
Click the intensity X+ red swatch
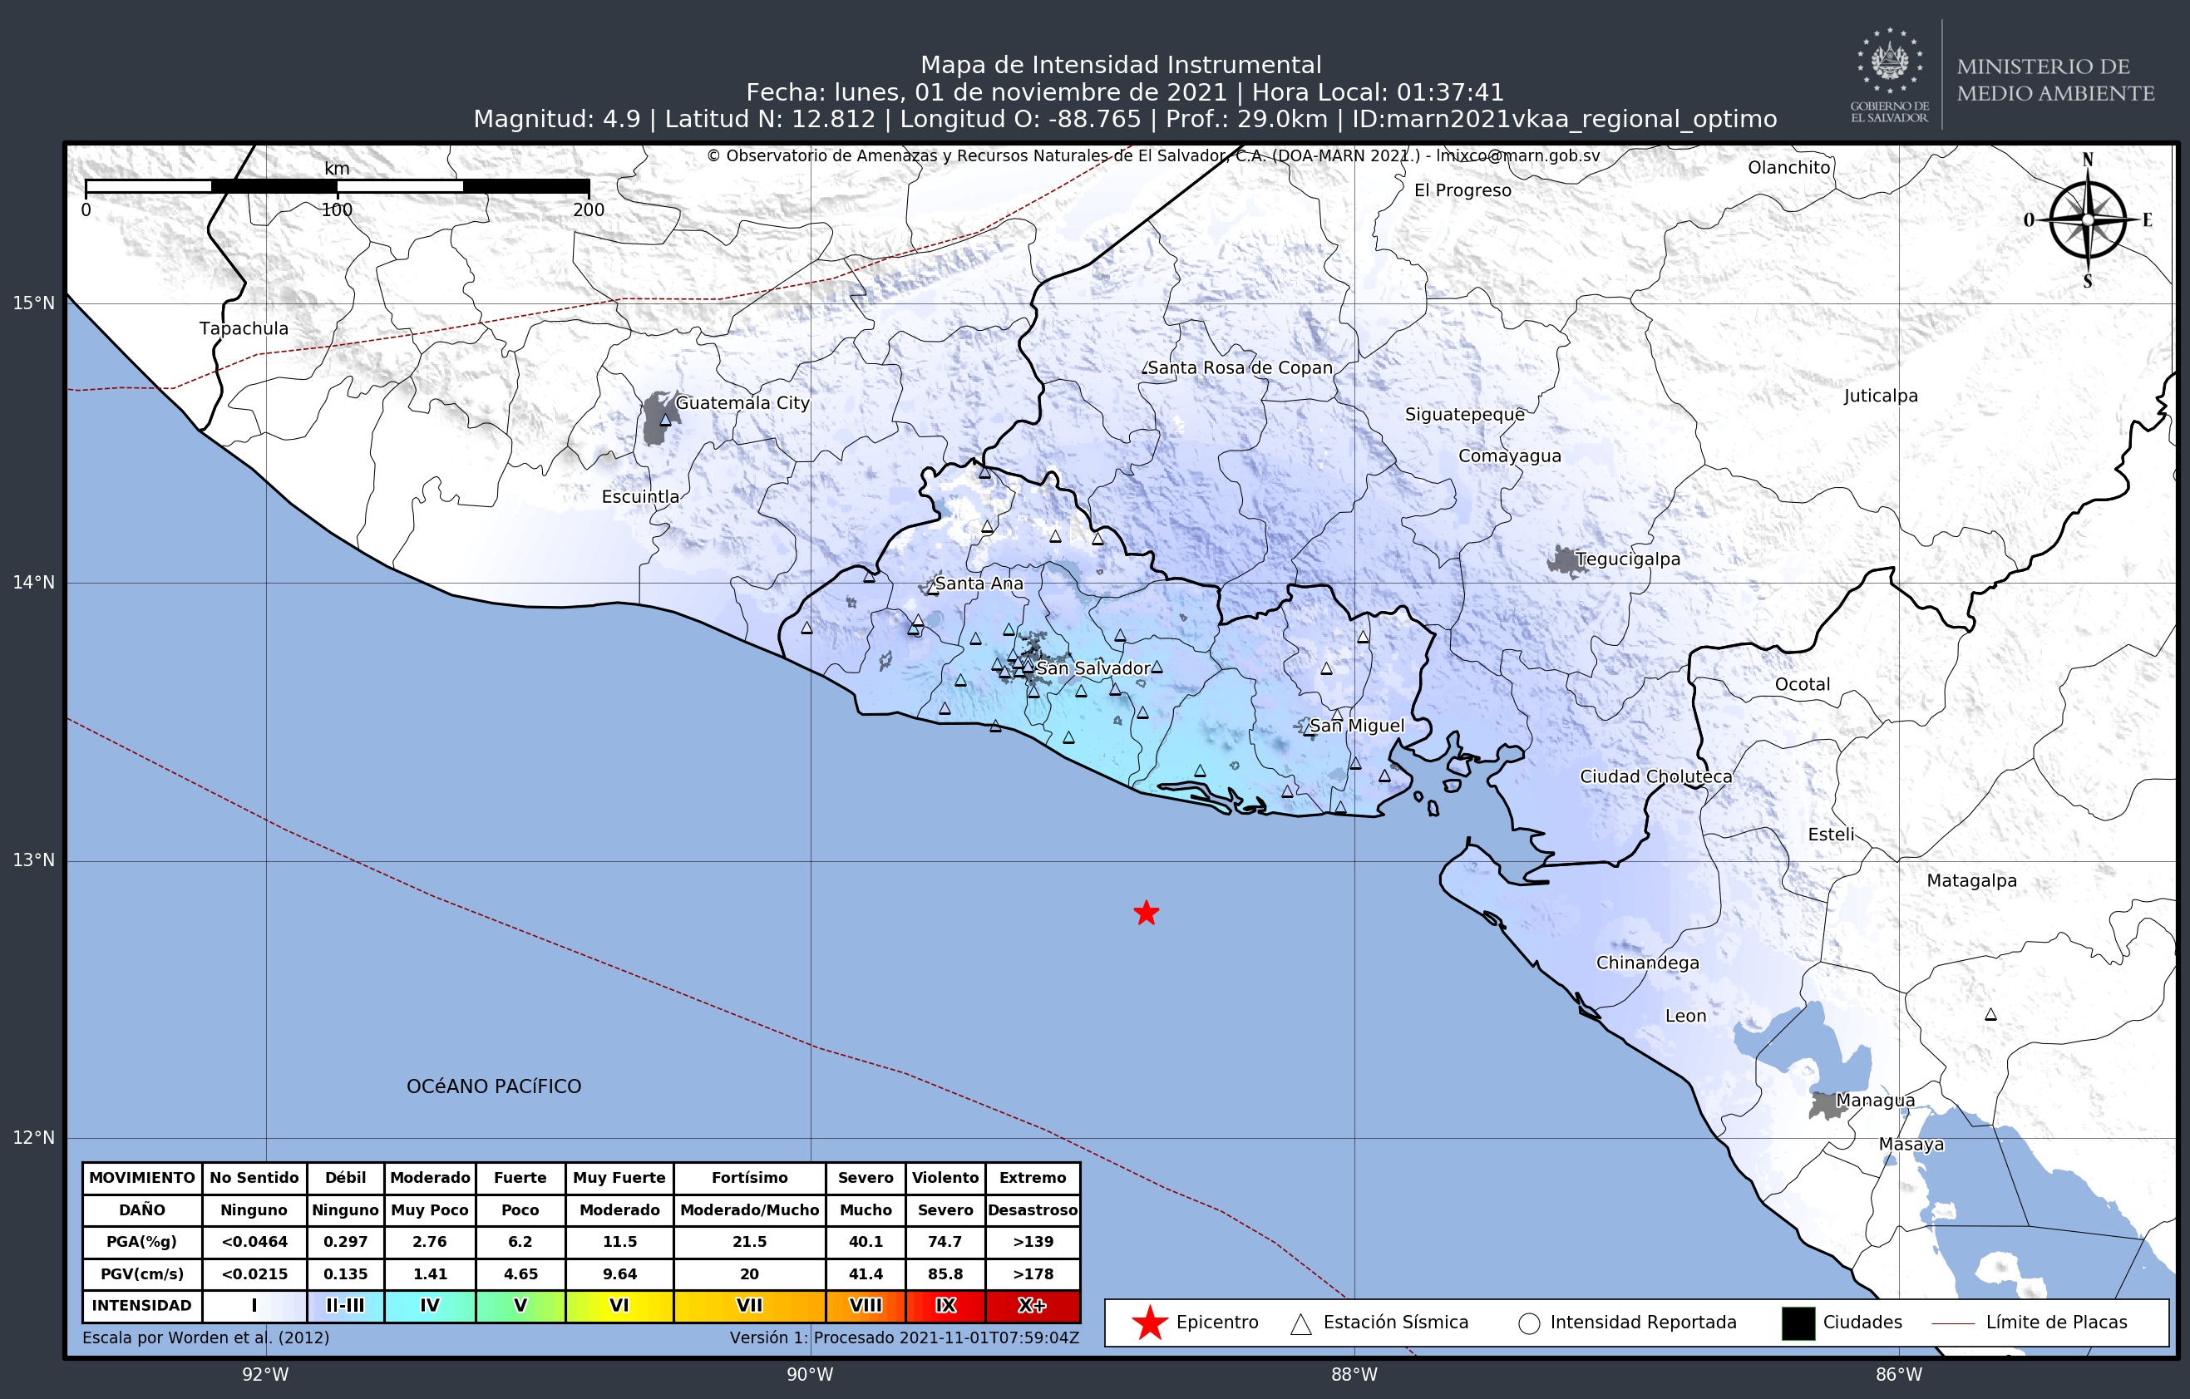(x=1033, y=1305)
